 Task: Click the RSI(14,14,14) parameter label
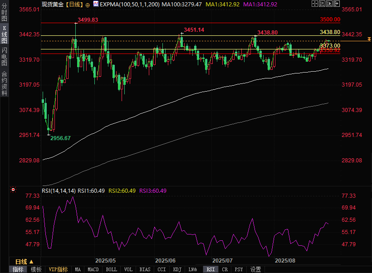59,191
